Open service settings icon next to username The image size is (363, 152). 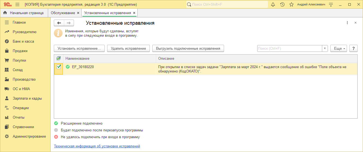tap(331, 5)
